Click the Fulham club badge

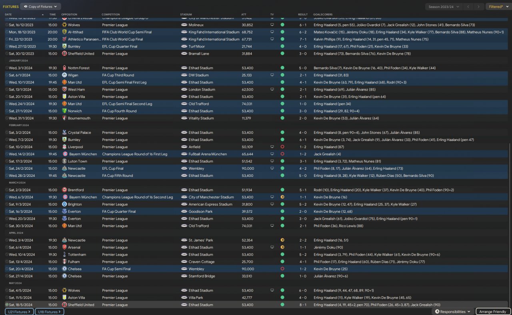pos(64,262)
